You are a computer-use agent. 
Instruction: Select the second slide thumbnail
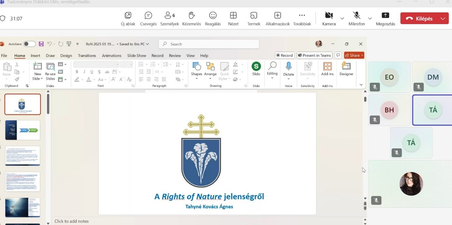click(23, 130)
